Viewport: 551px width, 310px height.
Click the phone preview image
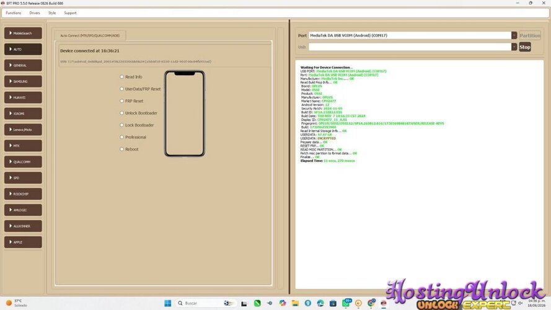pos(185,113)
